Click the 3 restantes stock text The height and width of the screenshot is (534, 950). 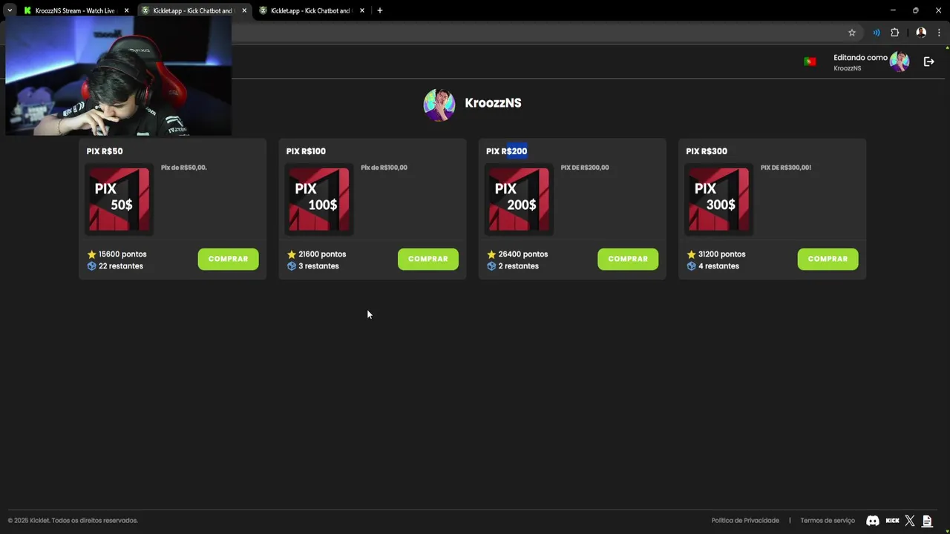318,266
